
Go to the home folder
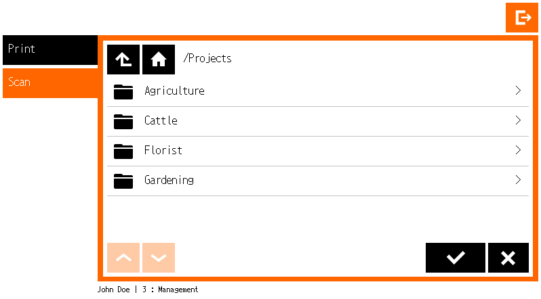(x=159, y=60)
